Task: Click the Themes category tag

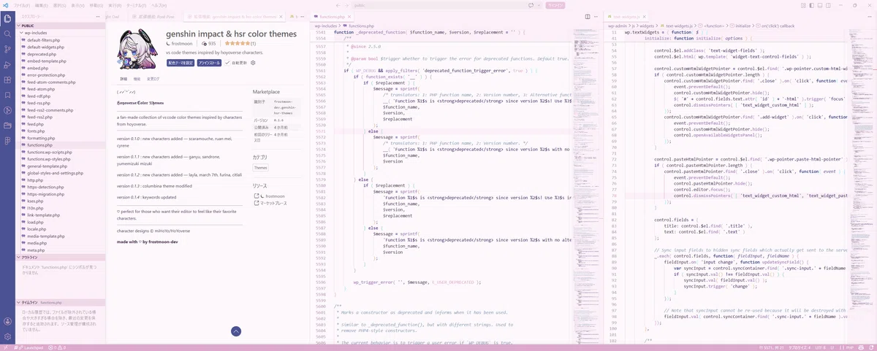Action: 261,167
